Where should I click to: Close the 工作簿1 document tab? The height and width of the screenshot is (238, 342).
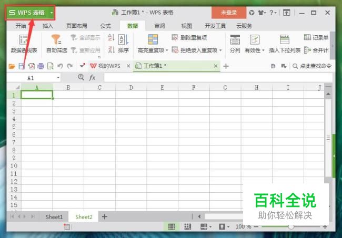pyautogui.click(x=216, y=66)
